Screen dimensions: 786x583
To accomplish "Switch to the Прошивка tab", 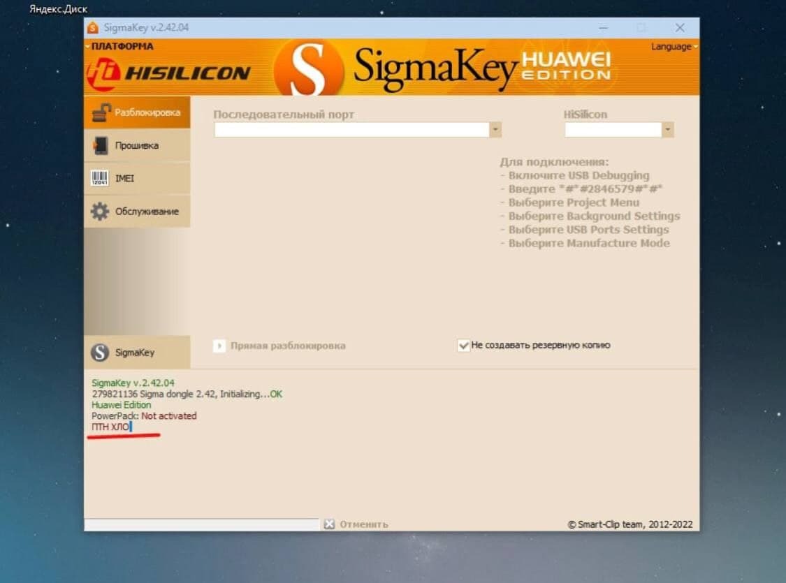I will 137,145.
